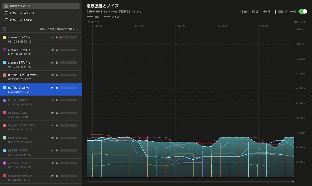The image size is (312, 186).
Task: Click the signal strength bar of aterm-14c451-a
Action: (68, 37)
